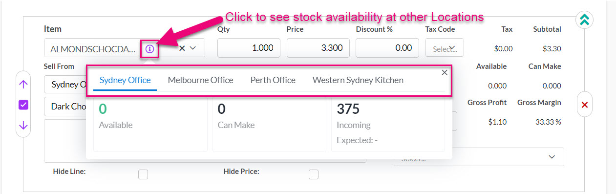Delete line with red X icon
The height and width of the screenshot is (194, 616).
tap(585, 105)
